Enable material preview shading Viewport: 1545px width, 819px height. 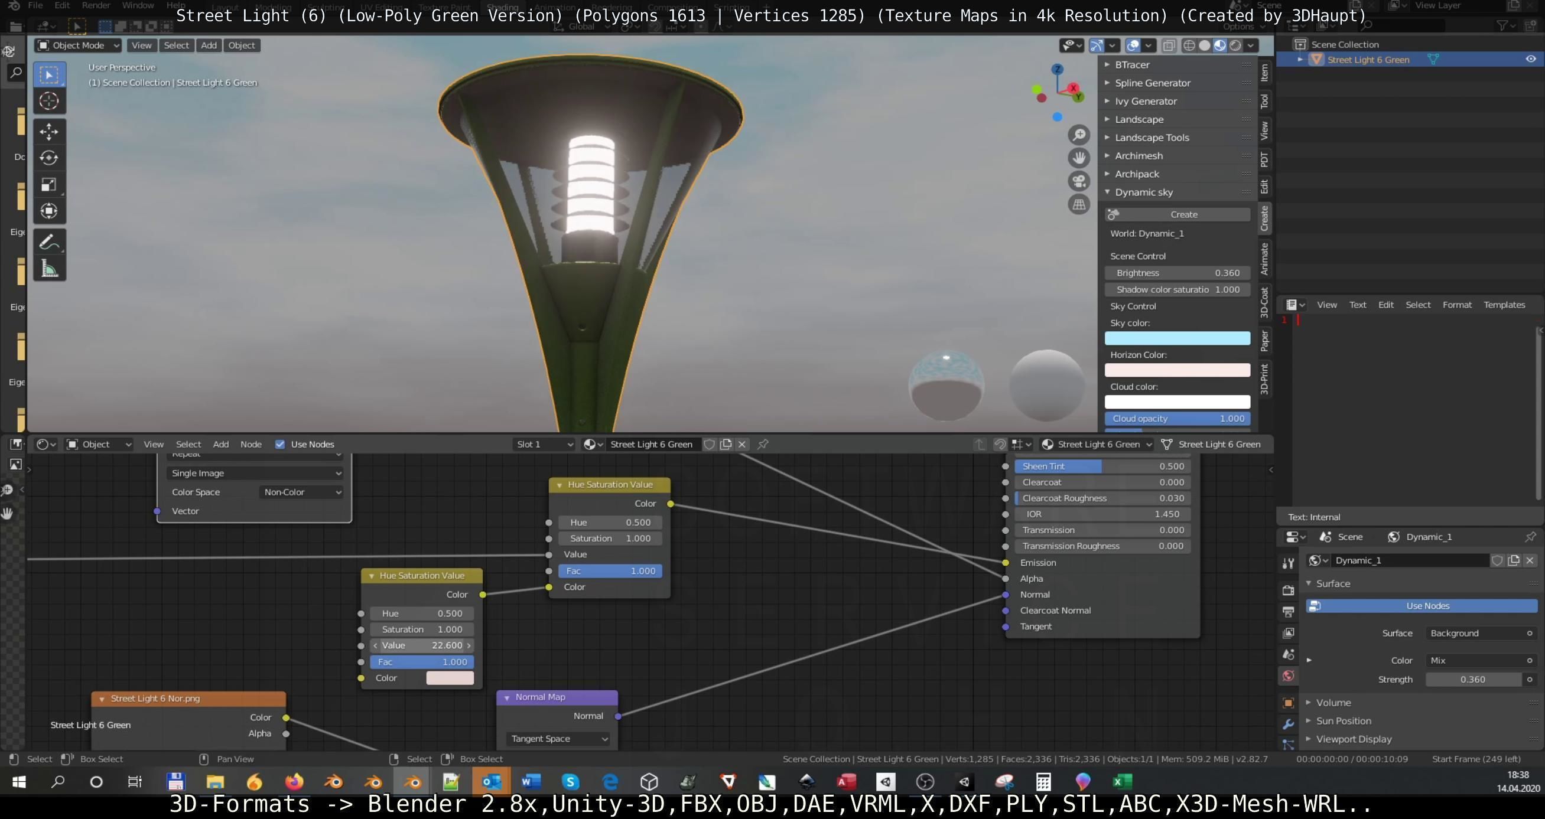click(1220, 45)
